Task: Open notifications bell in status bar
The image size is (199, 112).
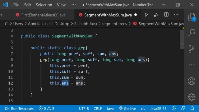Action: click(192, 109)
